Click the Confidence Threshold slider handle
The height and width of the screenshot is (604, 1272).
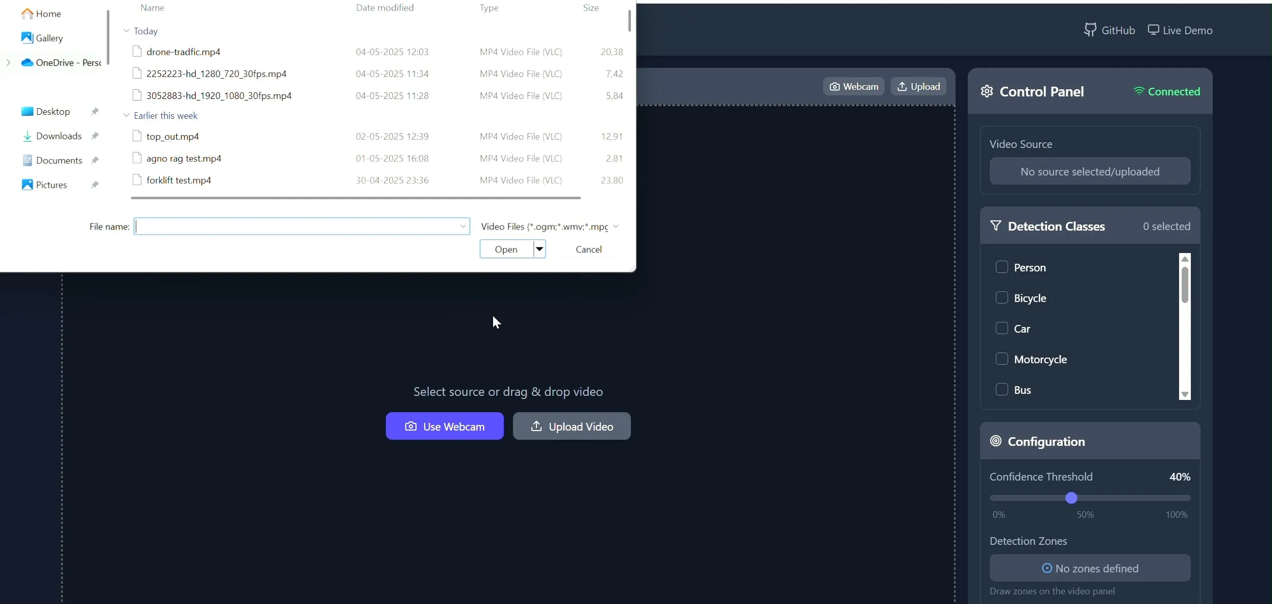point(1071,498)
